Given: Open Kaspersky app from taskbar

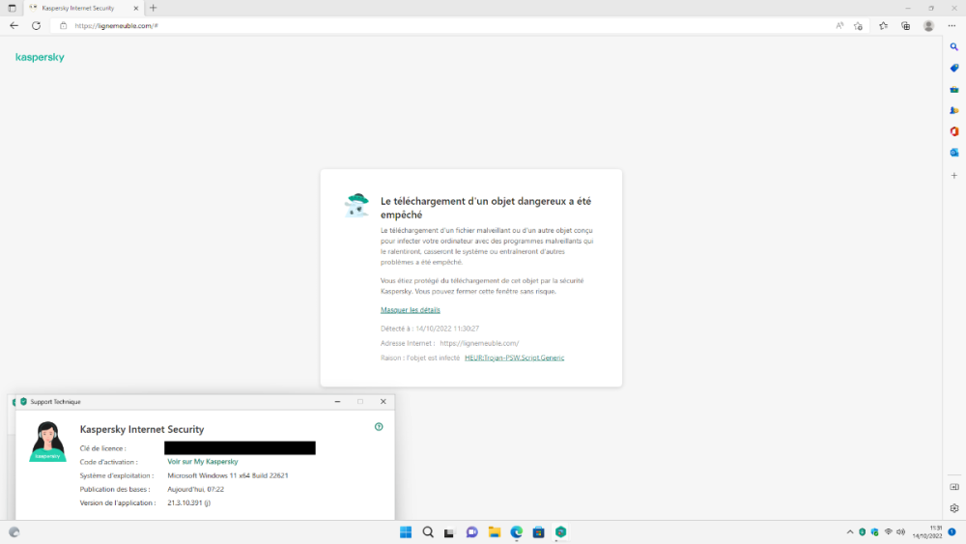Looking at the screenshot, I should pos(560,532).
